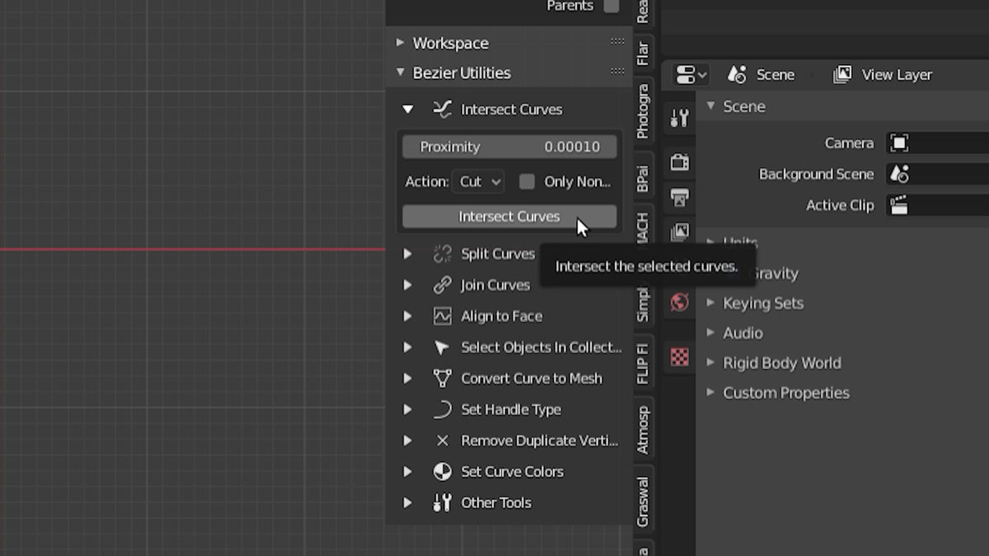Toggle the Parents checkbox

tap(611, 6)
